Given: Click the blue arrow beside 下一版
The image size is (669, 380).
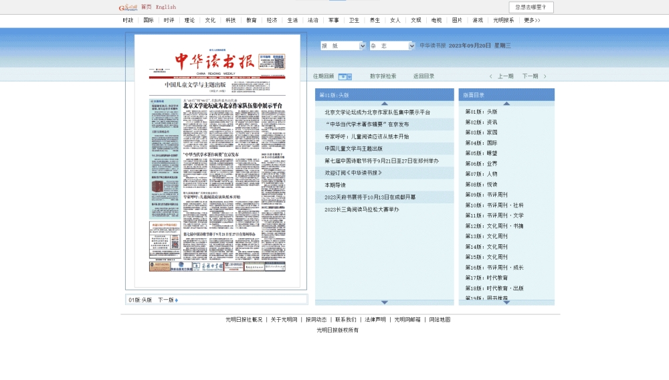Looking at the screenshot, I should (176, 300).
